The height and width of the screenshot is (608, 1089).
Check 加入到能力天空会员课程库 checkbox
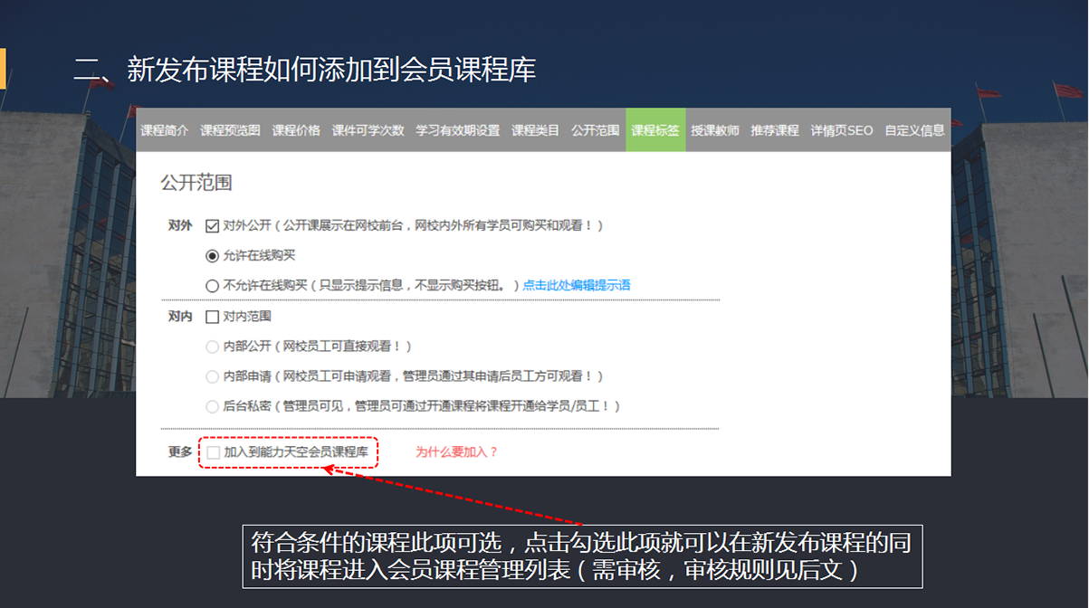pos(213,452)
